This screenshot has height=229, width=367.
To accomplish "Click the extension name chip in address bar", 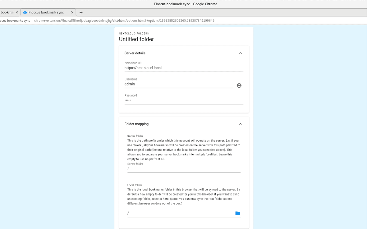I will 15,21.
